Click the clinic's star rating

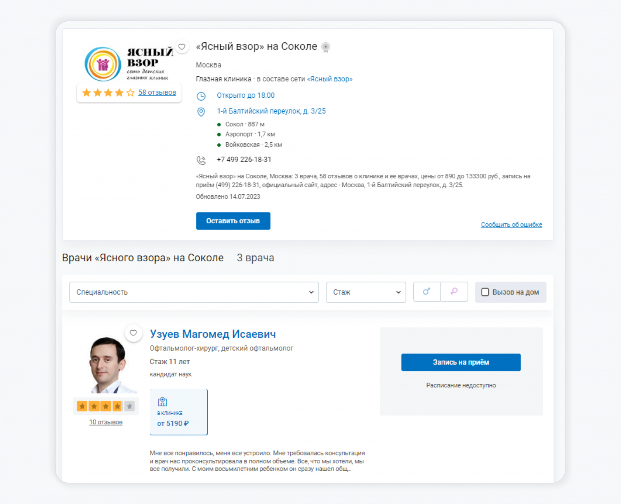[x=108, y=93]
